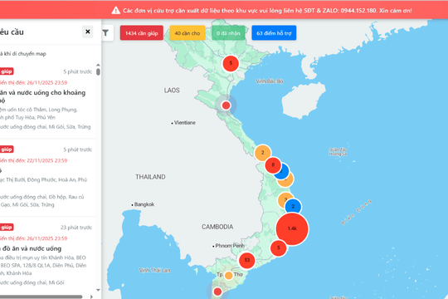Image resolution: width=448 pixels, height=299 pixels.
Task: Click expiry text '22/11/2025 23:59'
Action: click(x=47, y=160)
